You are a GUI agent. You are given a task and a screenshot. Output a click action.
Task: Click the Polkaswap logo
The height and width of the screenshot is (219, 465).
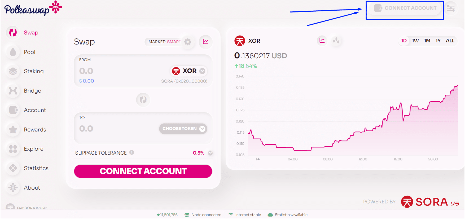(x=33, y=8)
